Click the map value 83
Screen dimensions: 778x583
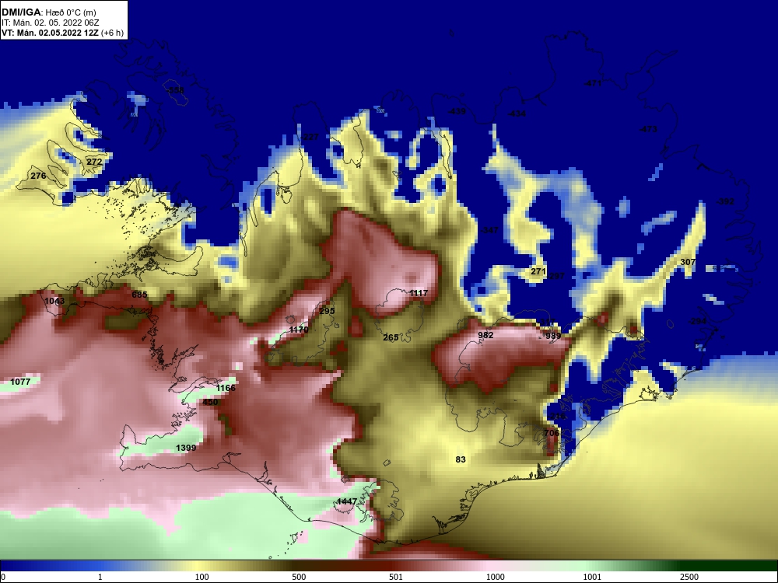pos(461,459)
